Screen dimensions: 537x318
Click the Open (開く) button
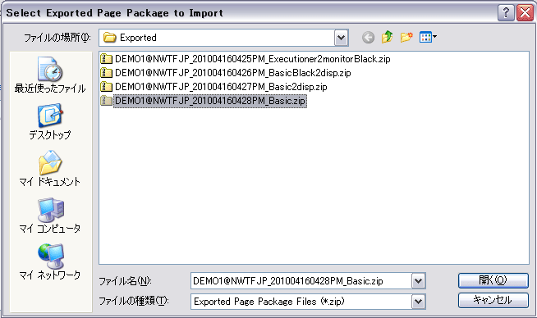pyautogui.click(x=493, y=280)
